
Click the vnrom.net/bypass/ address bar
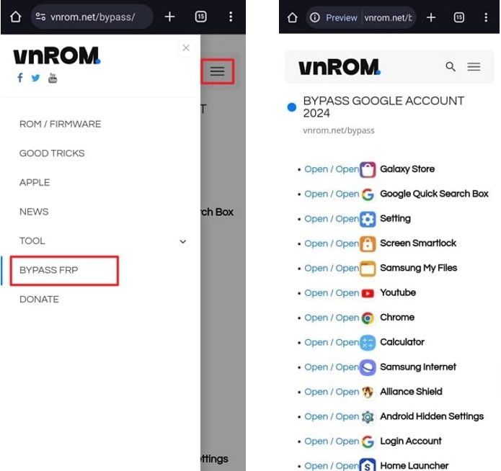click(x=92, y=17)
